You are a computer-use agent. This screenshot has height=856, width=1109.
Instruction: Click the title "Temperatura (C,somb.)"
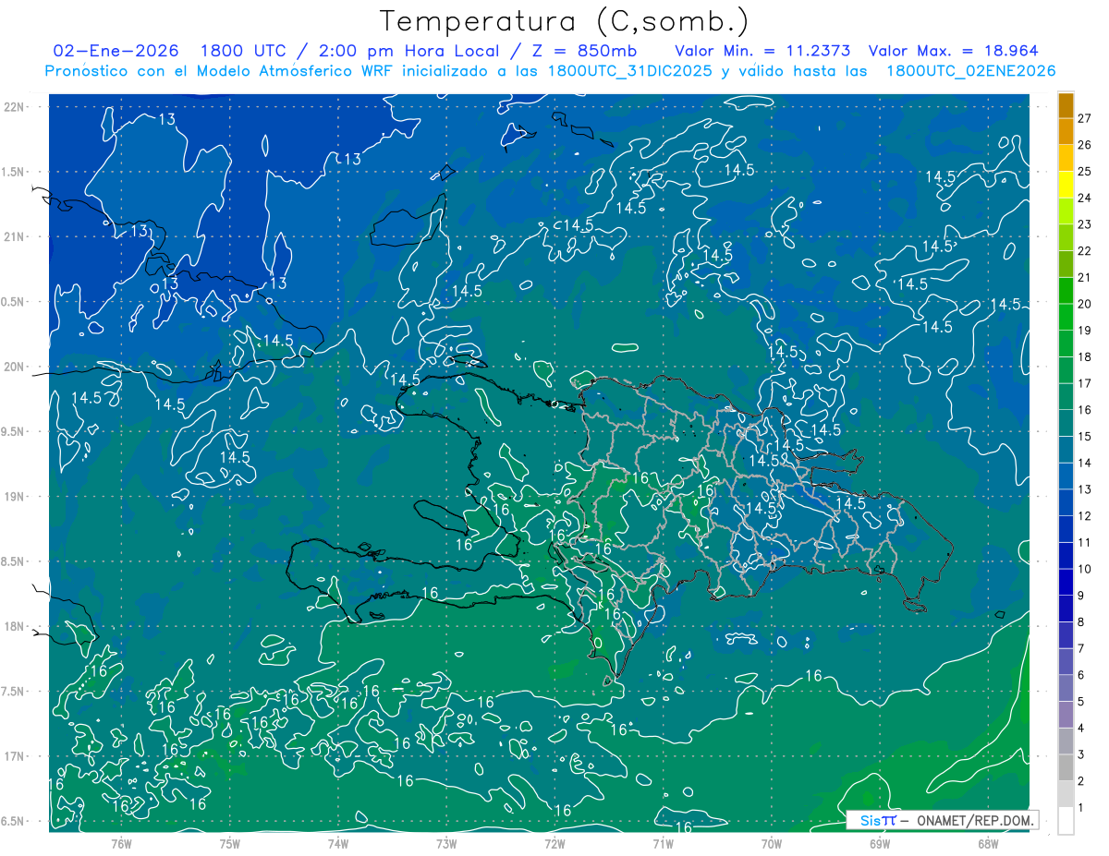[565, 21]
